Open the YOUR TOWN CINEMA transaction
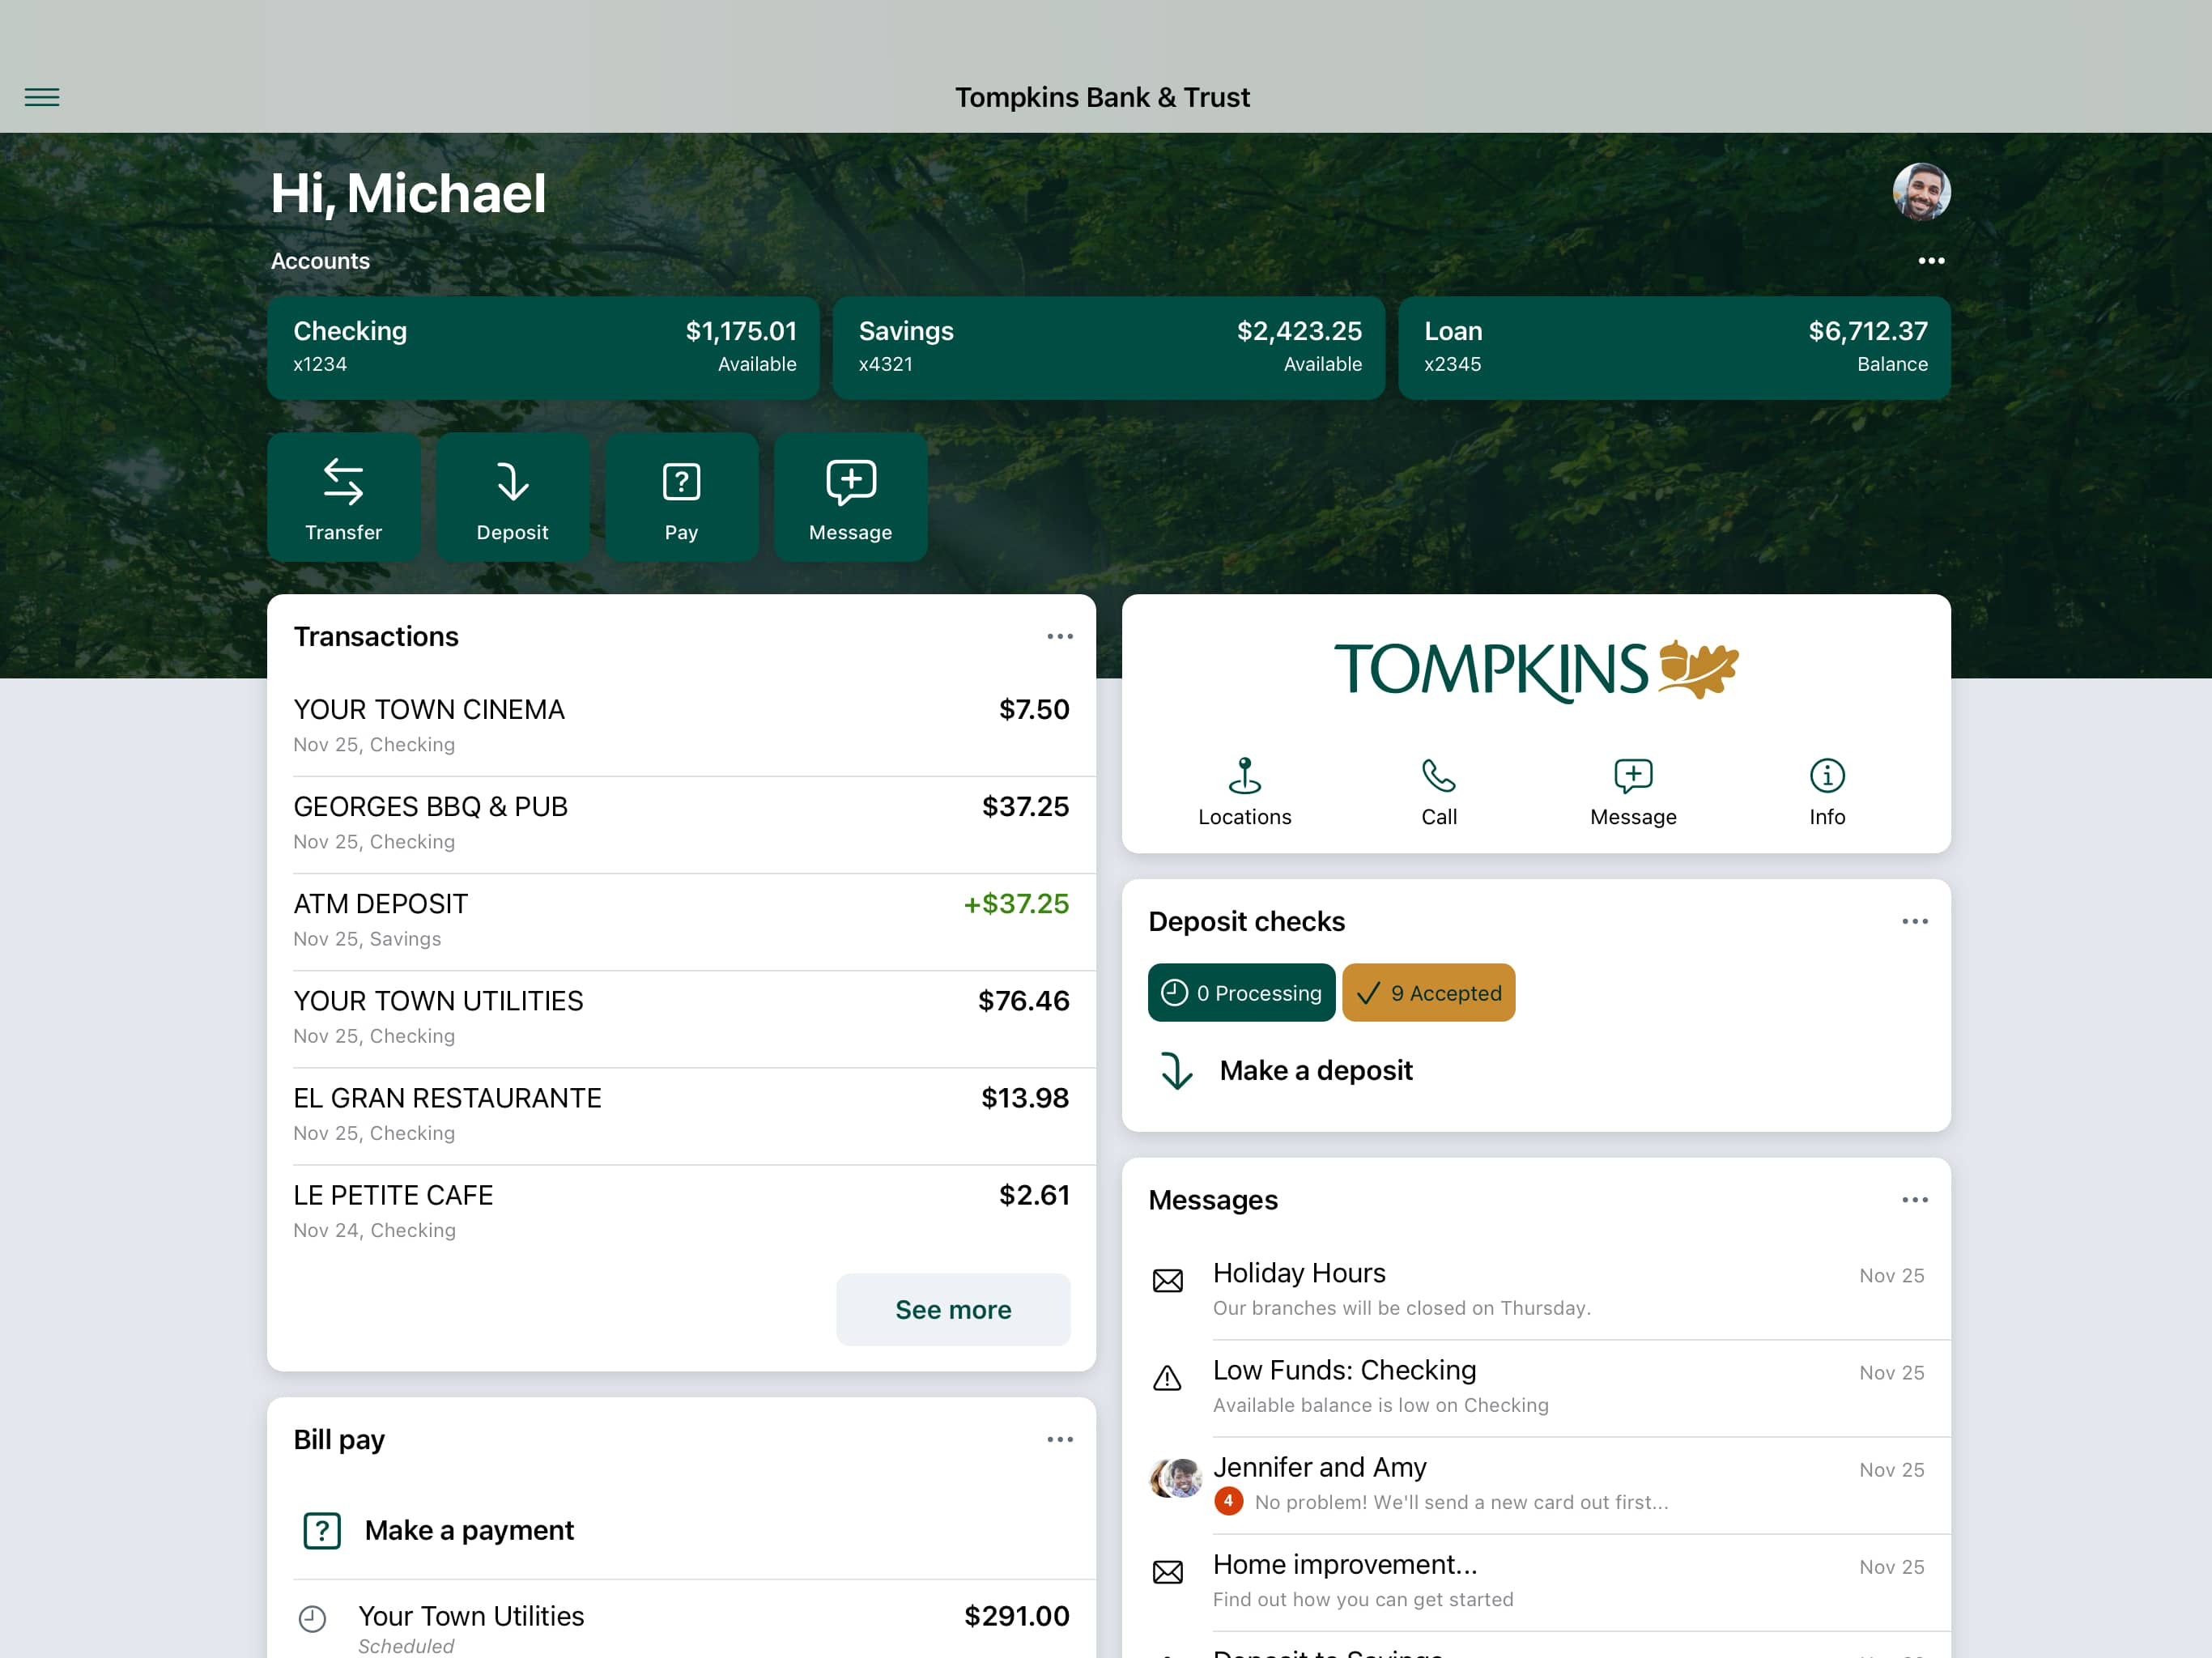This screenshot has width=2212, height=1658. coord(681,726)
